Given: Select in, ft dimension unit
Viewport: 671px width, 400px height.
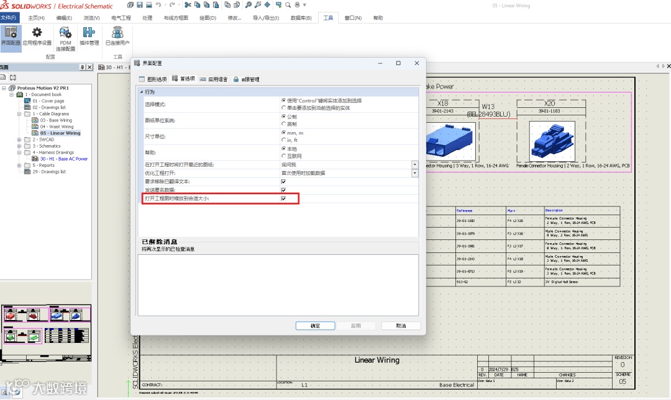Looking at the screenshot, I should point(283,140).
